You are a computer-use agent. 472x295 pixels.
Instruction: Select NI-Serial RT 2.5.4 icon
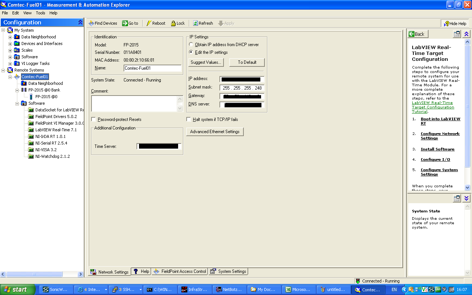31,143
